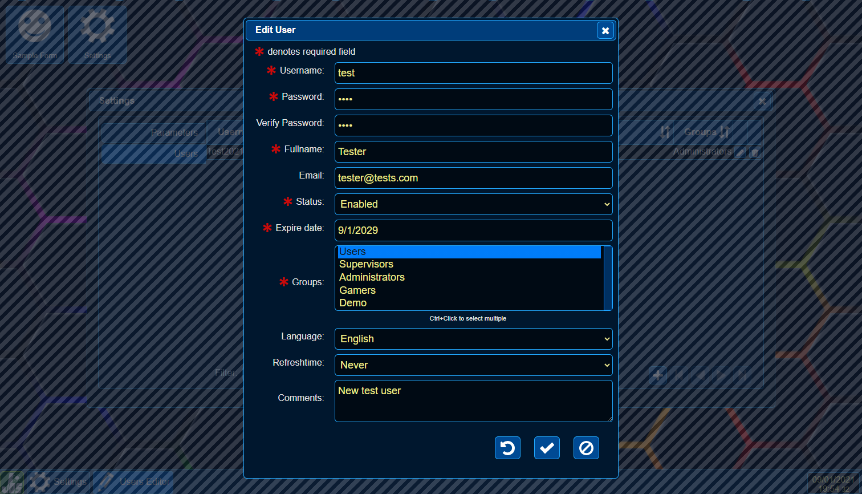The width and height of the screenshot is (862, 494).
Task: Open the Language dropdown showing English
Action: (x=473, y=338)
